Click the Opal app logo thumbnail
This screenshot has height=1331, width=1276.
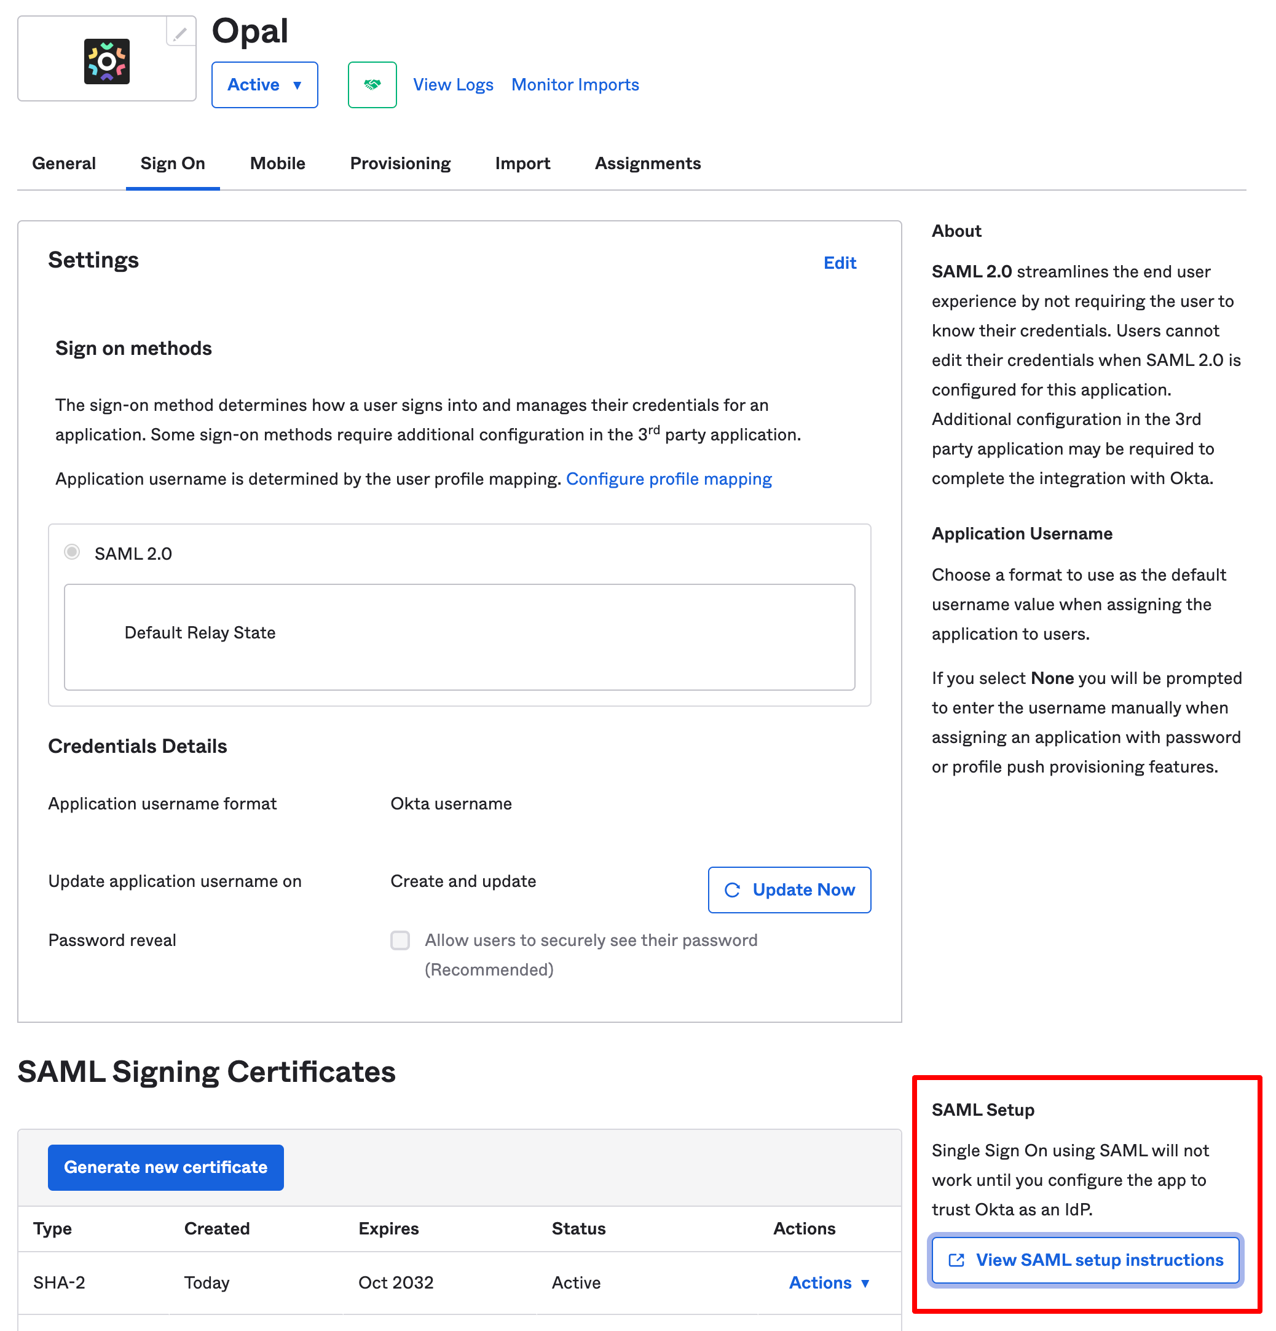click(106, 62)
